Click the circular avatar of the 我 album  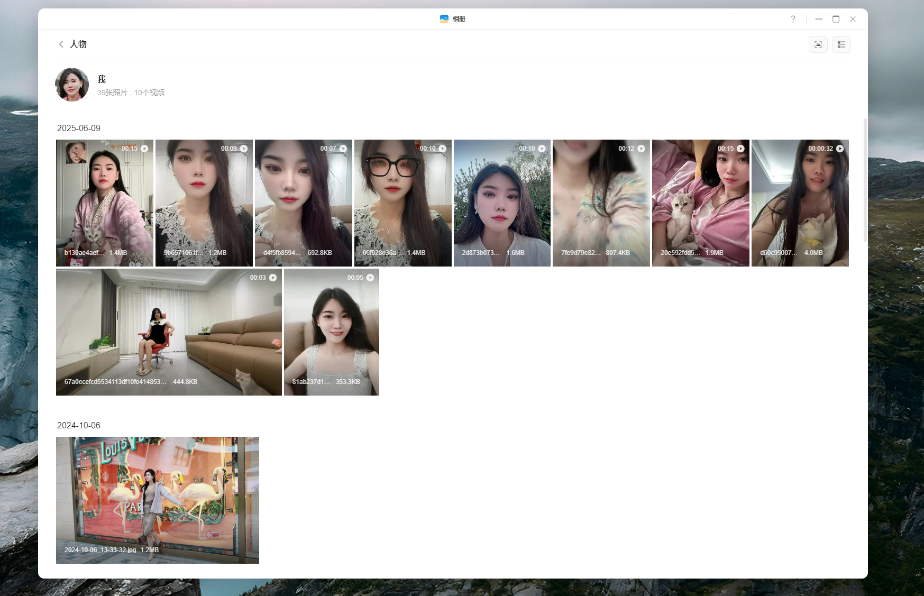pyautogui.click(x=72, y=85)
